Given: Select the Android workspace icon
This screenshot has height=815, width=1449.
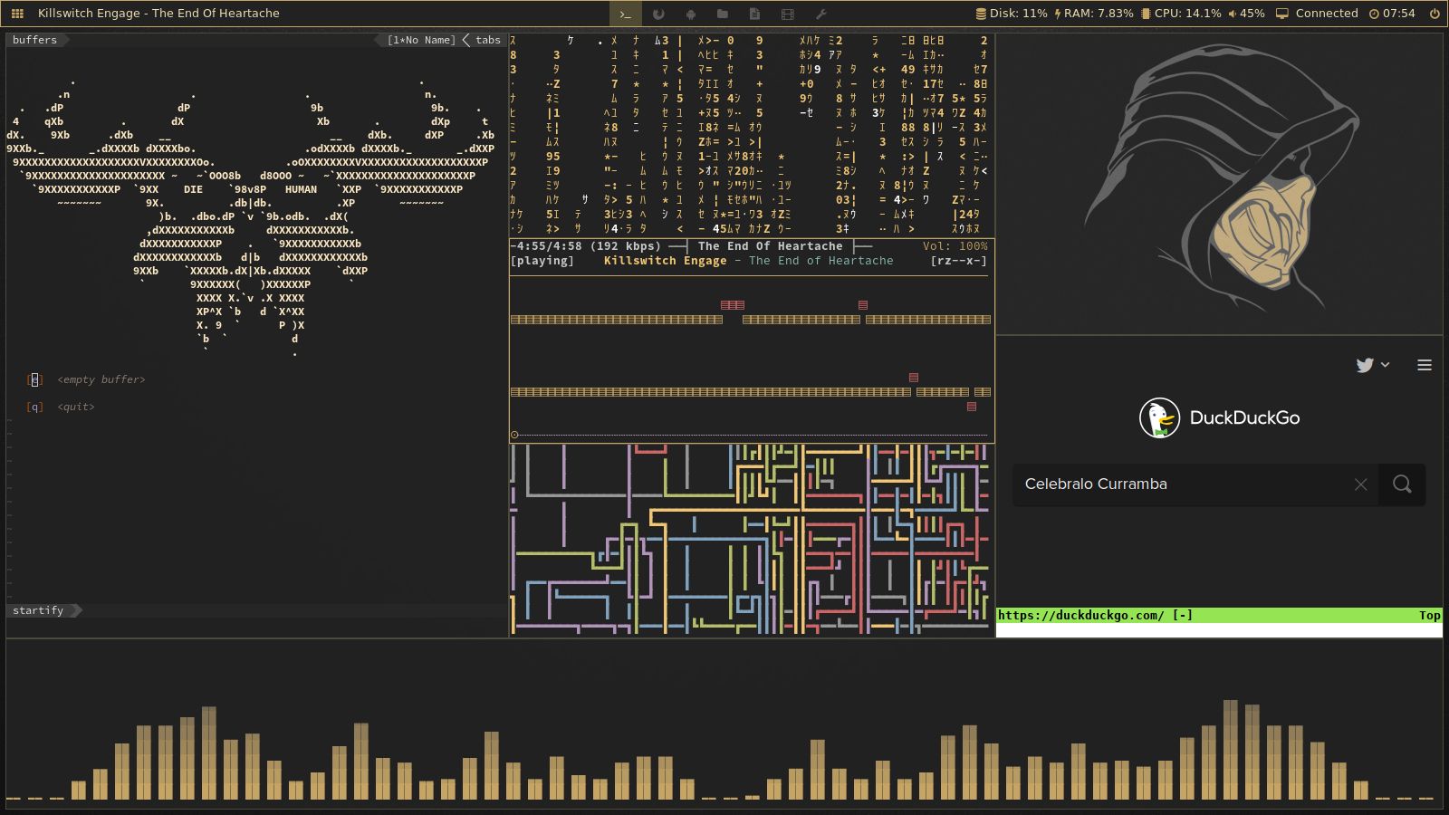Looking at the screenshot, I should coord(690,14).
